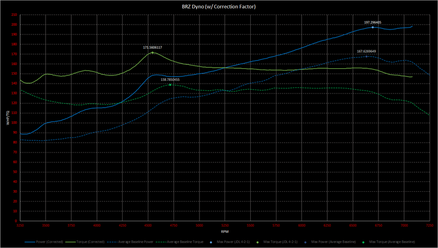Select the RPM horizontal axis title
The width and height of the screenshot is (438, 248).
tap(224, 232)
